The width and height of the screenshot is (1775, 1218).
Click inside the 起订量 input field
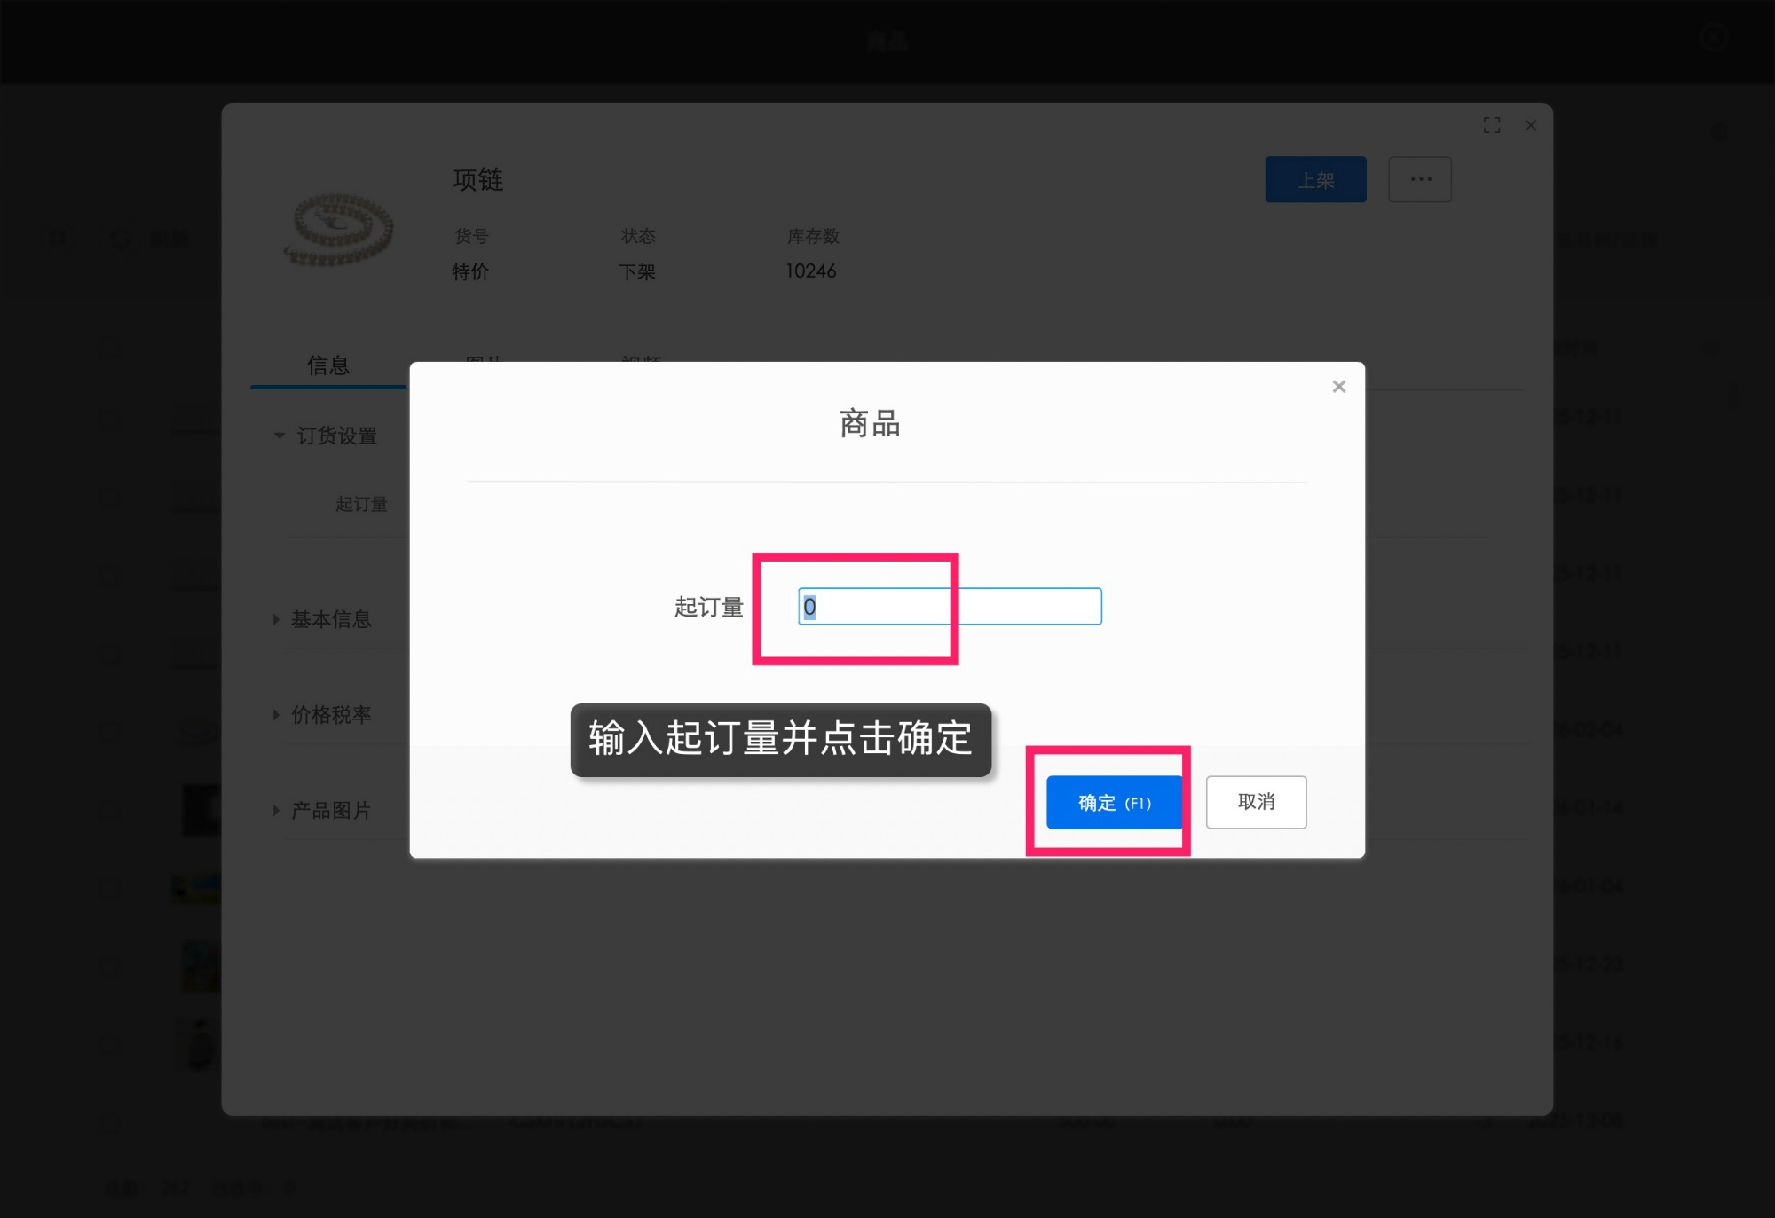point(948,606)
